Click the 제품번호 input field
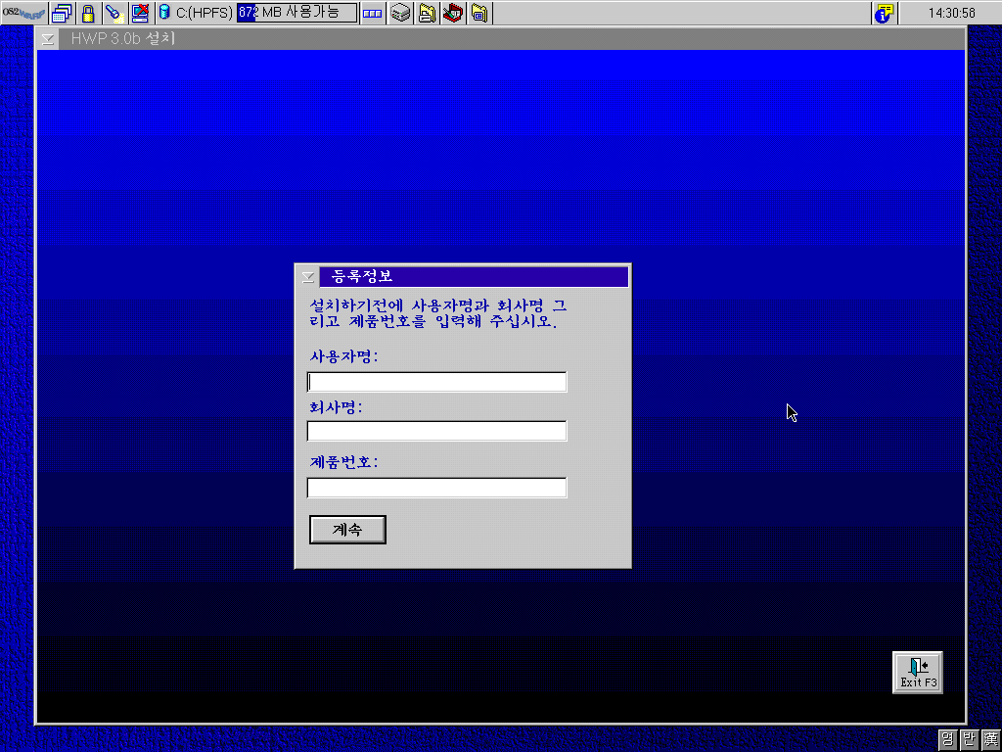 point(436,488)
